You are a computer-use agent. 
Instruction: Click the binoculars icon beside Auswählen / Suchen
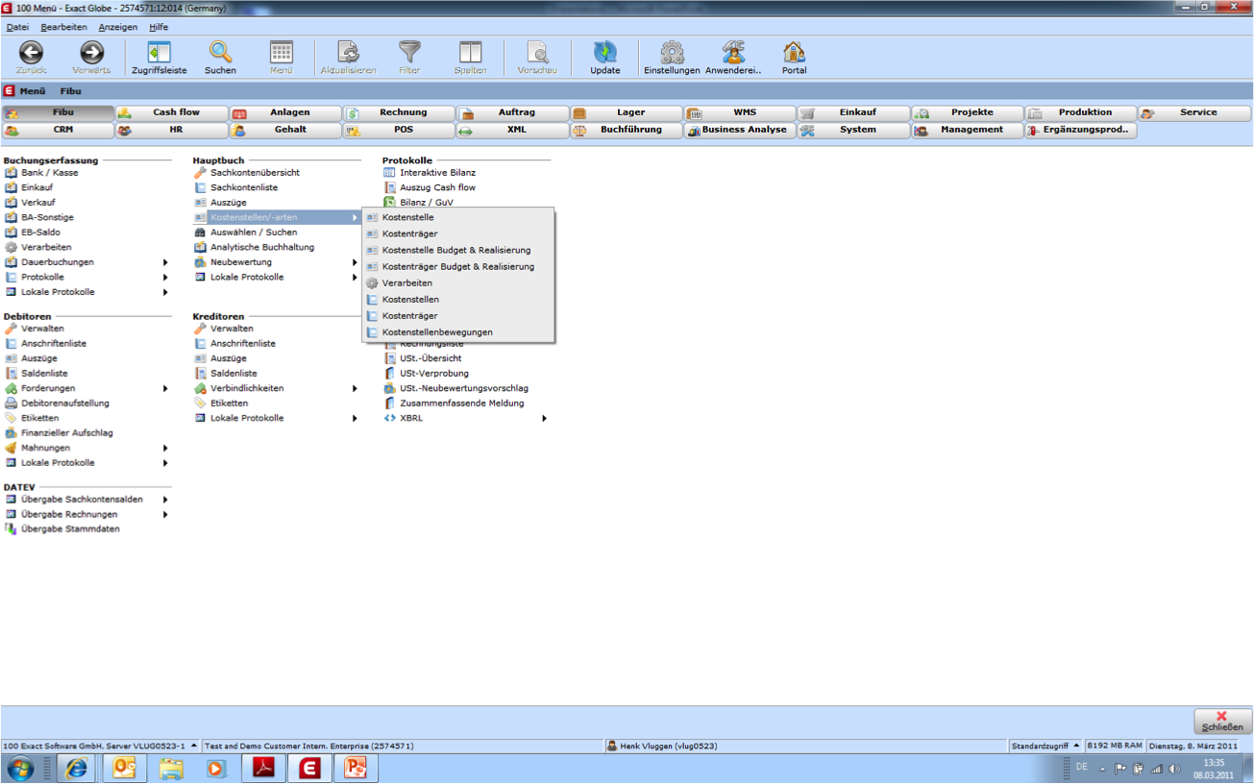[200, 233]
